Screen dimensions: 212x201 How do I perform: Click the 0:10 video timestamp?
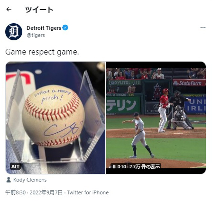(x=121, y=166)
